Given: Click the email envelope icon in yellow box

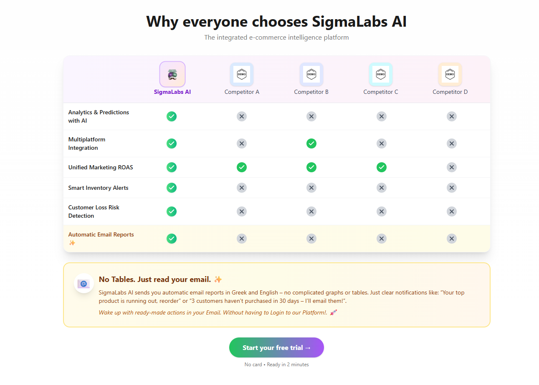Looking at the screenshot, I should pos(84,284).
